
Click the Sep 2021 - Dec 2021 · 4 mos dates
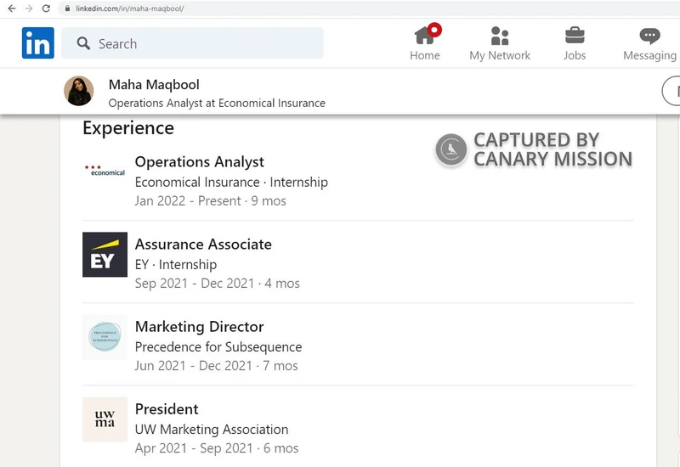pyautogui.click(x=218, y=284)
